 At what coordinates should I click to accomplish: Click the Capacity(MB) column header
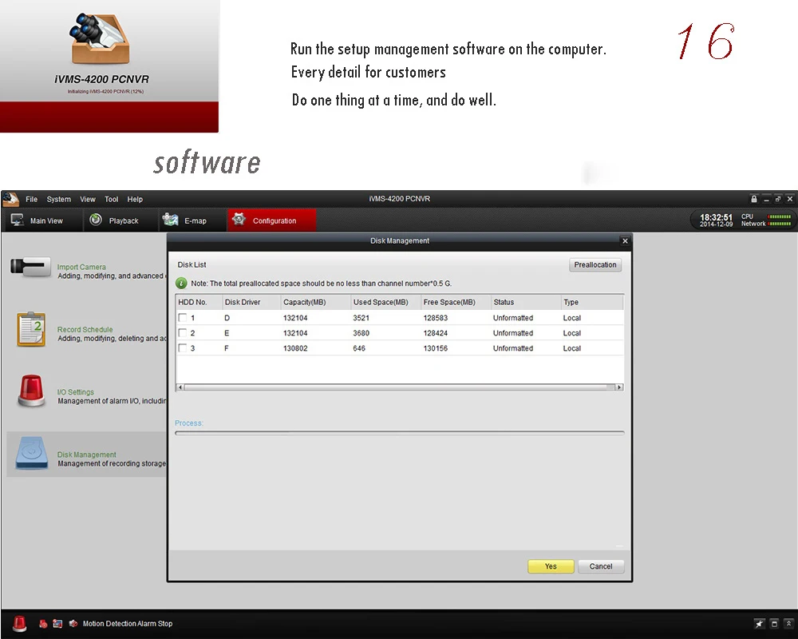(315, 302)
